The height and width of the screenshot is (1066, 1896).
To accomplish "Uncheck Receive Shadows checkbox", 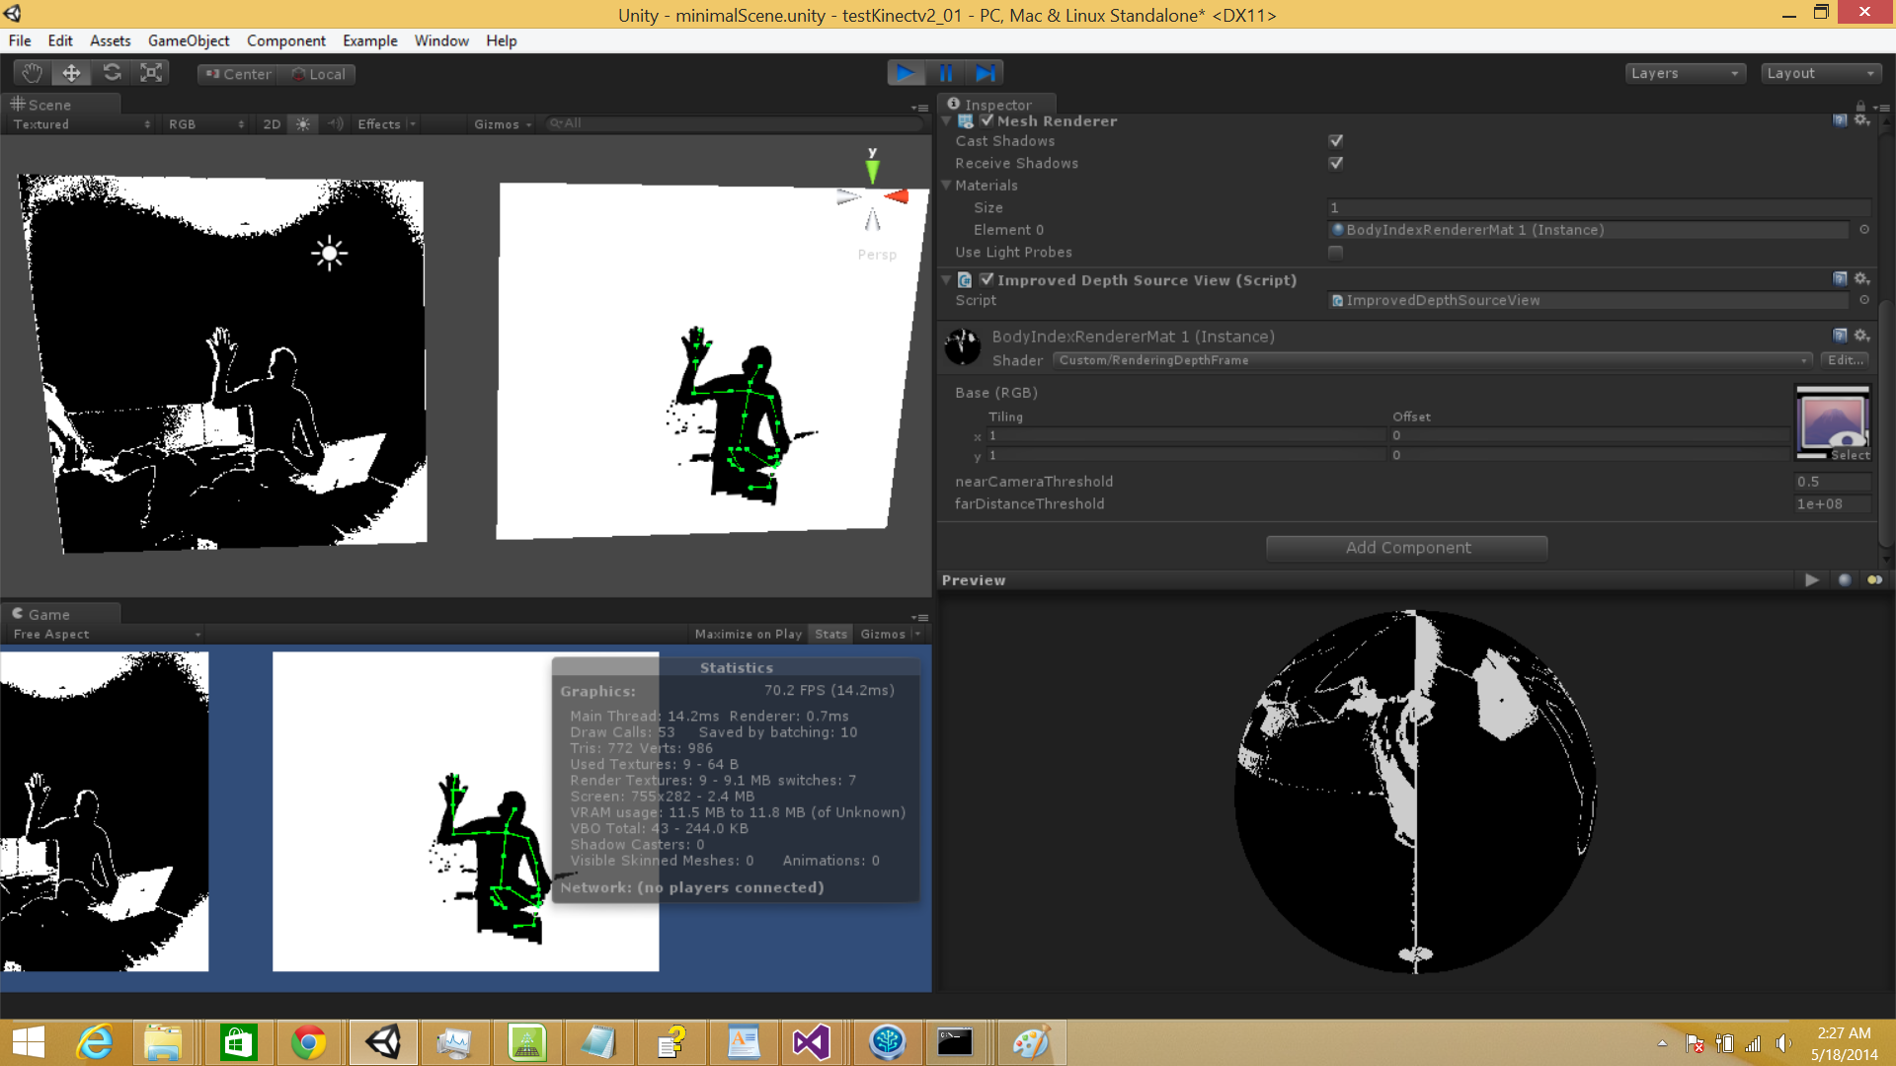I will (x=1335, y=164).
